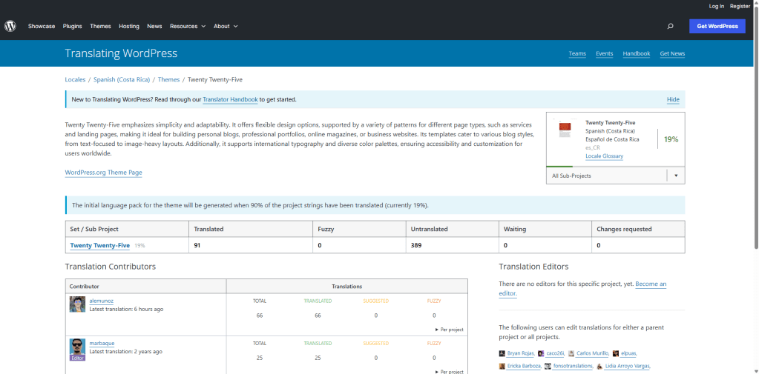Open Showcase in the top navigation
Screen dimensions: 759x374
click(x=41, y=26)
